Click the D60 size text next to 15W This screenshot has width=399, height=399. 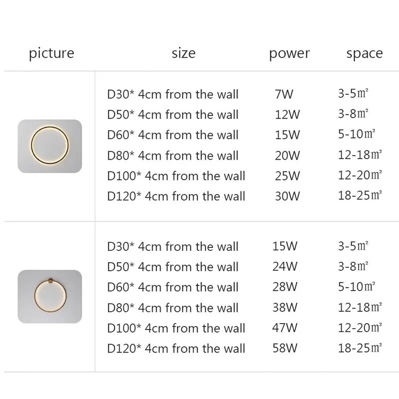point(173,135)
